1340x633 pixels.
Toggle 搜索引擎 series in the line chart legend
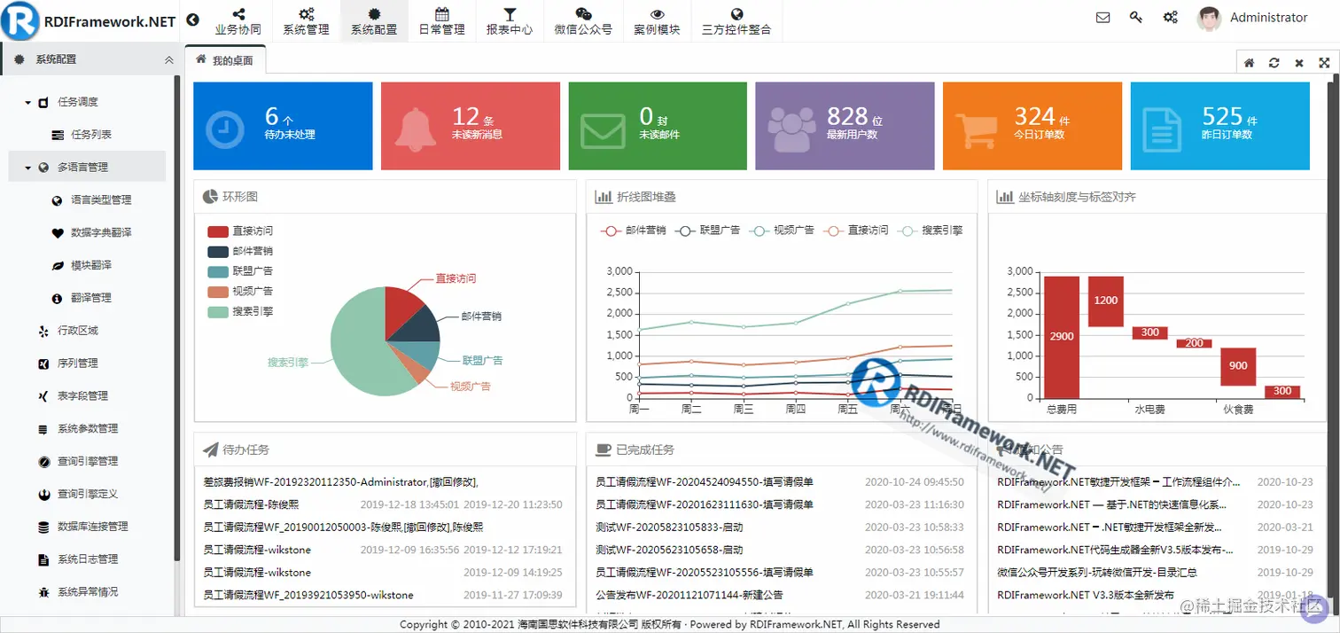930,230
